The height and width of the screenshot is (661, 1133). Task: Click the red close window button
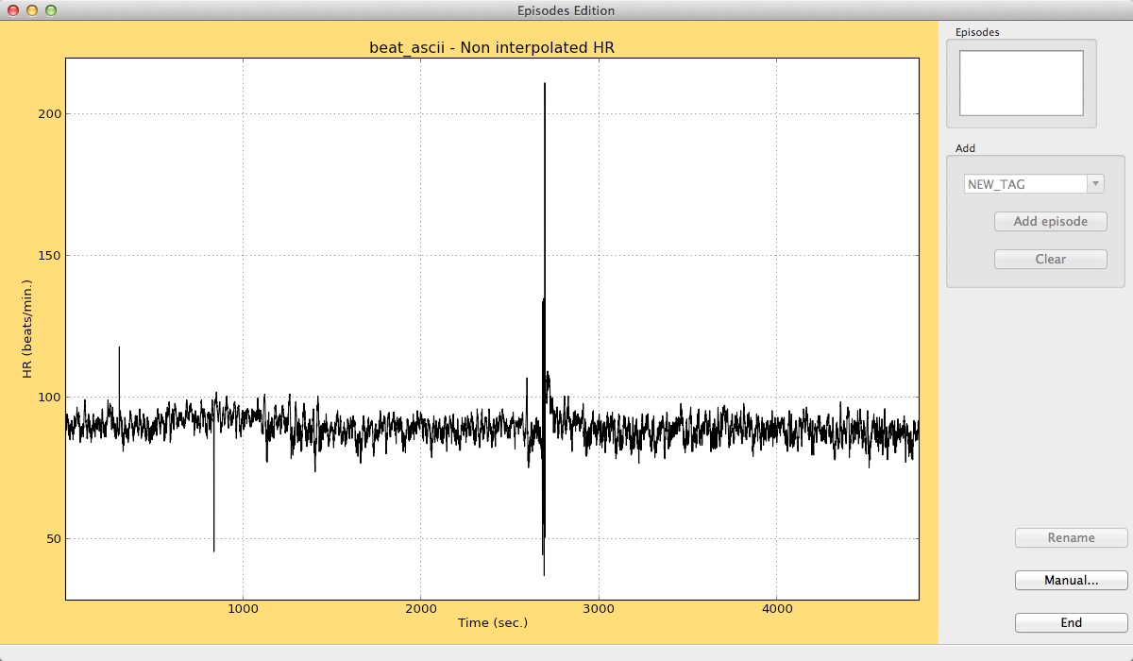click(12, 10)
